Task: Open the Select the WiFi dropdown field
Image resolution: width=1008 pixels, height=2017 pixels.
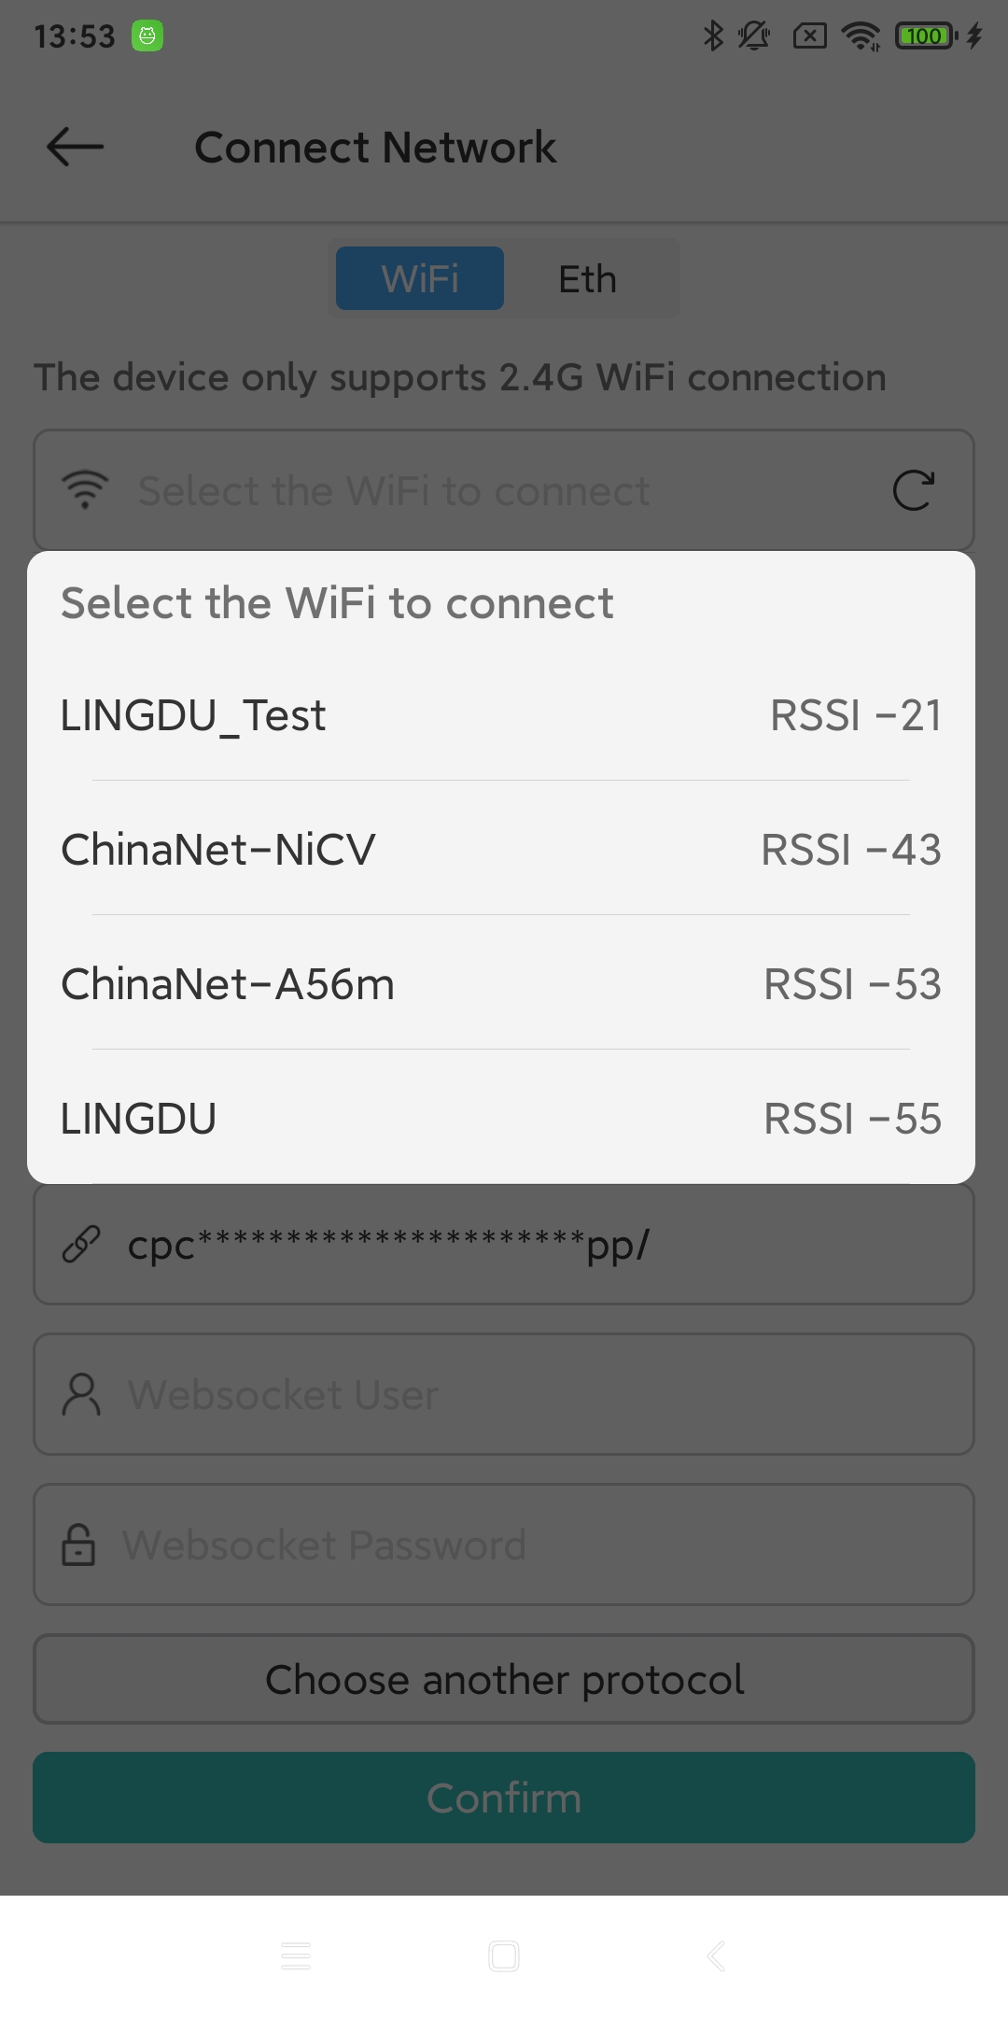Action: [x=485, y=491]
